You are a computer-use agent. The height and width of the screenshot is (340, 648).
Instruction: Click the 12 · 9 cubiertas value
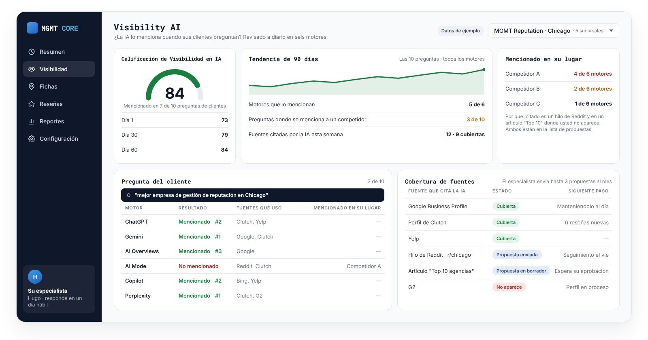[465, 134]
